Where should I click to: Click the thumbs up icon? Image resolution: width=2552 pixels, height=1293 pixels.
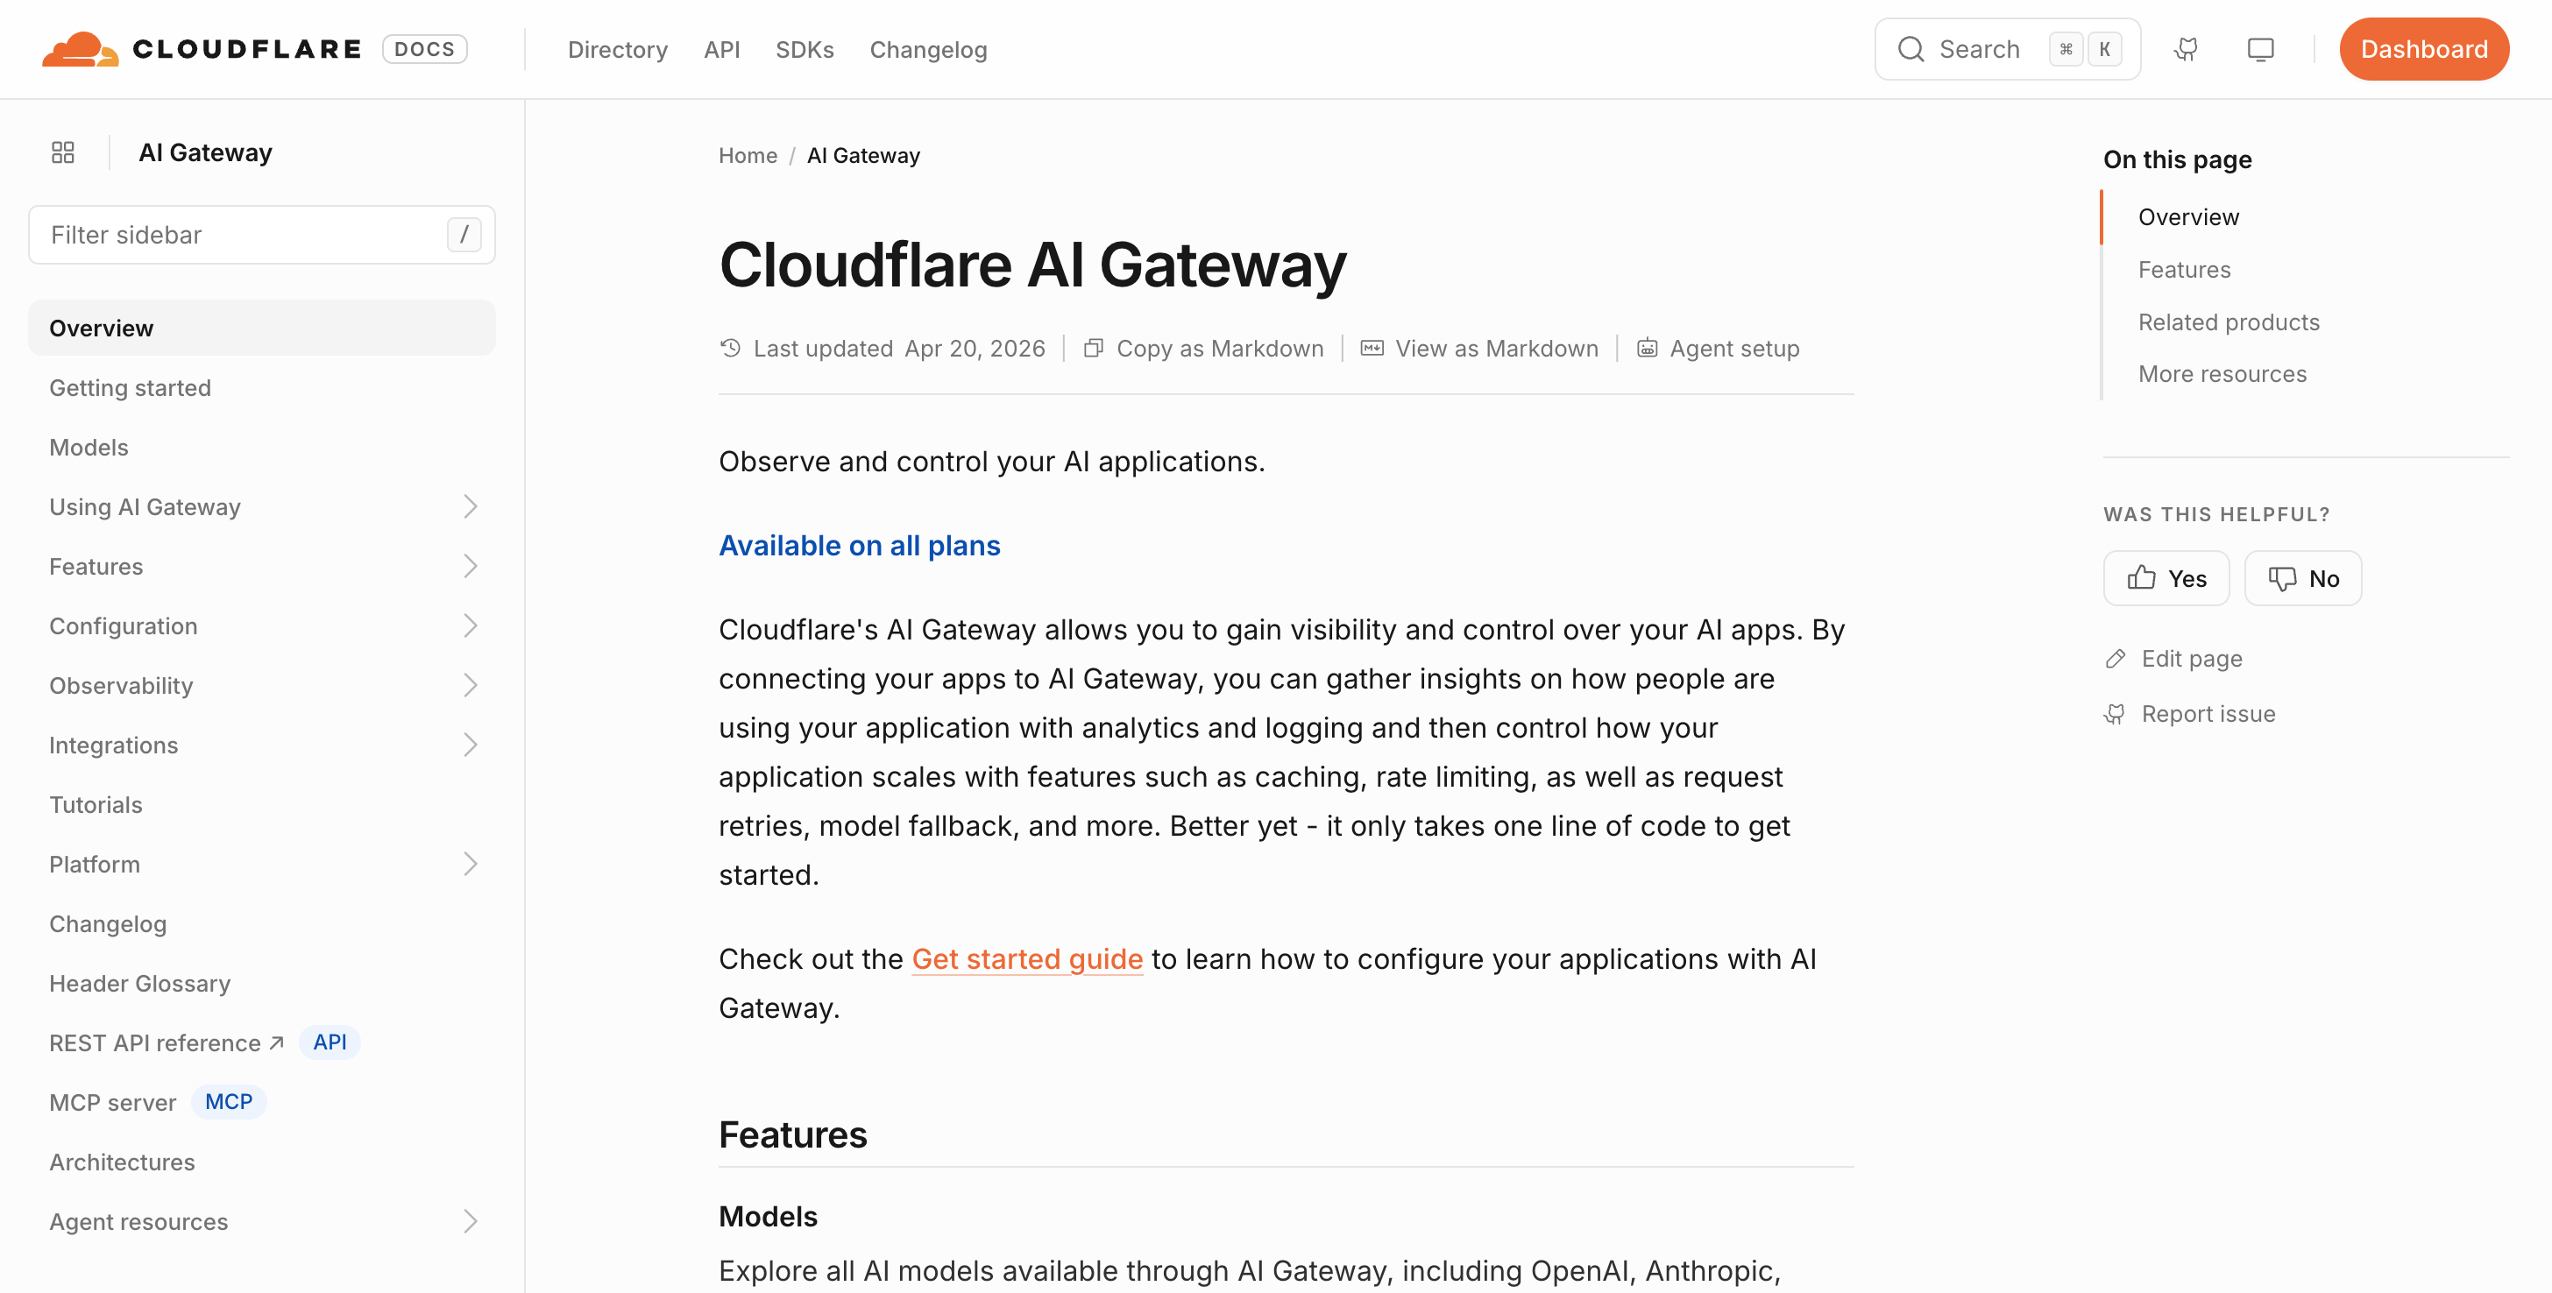(2141, 578)
